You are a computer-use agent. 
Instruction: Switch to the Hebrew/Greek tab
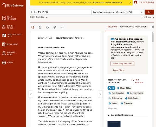coord(127,27)
